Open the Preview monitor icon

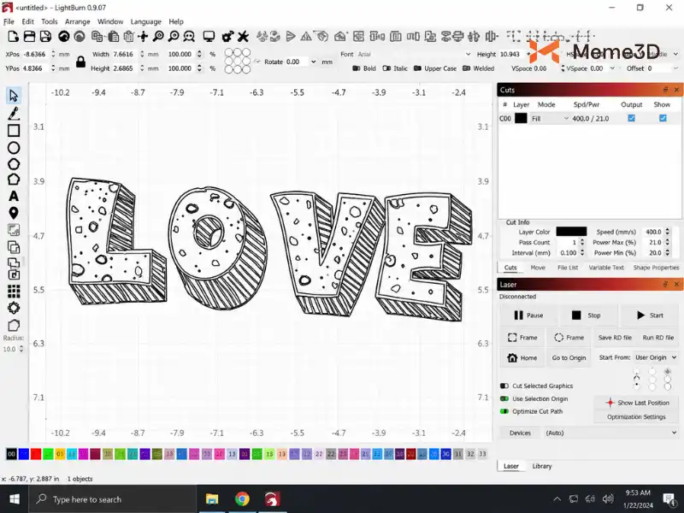pos(209,37)
